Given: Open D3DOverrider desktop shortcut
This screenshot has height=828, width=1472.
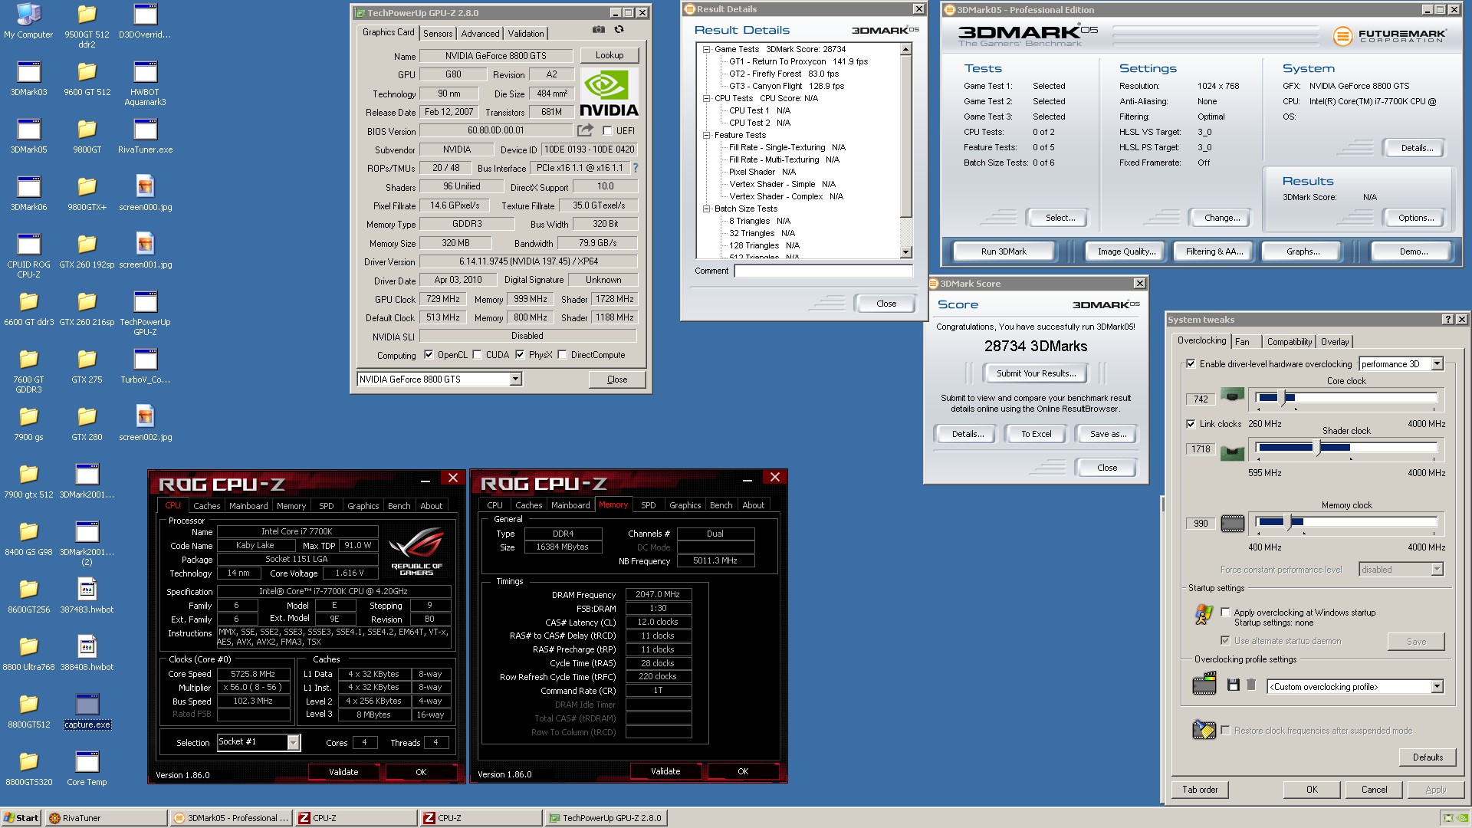Looking at the screenshot, I should pyautogui.click(x=145, y=21).
